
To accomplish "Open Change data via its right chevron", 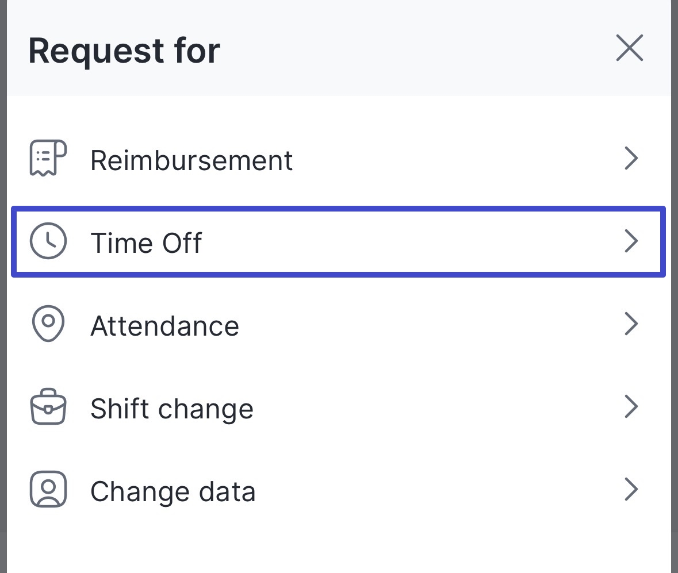I will tap(631, 490).
